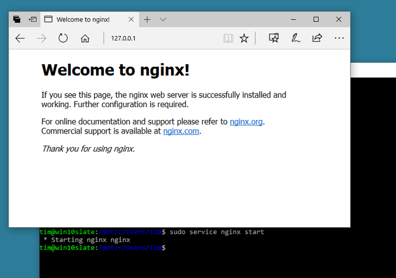Maximize the Edge browser window
Viewport: 396px width, 278px height.
[x=316, y=20]
